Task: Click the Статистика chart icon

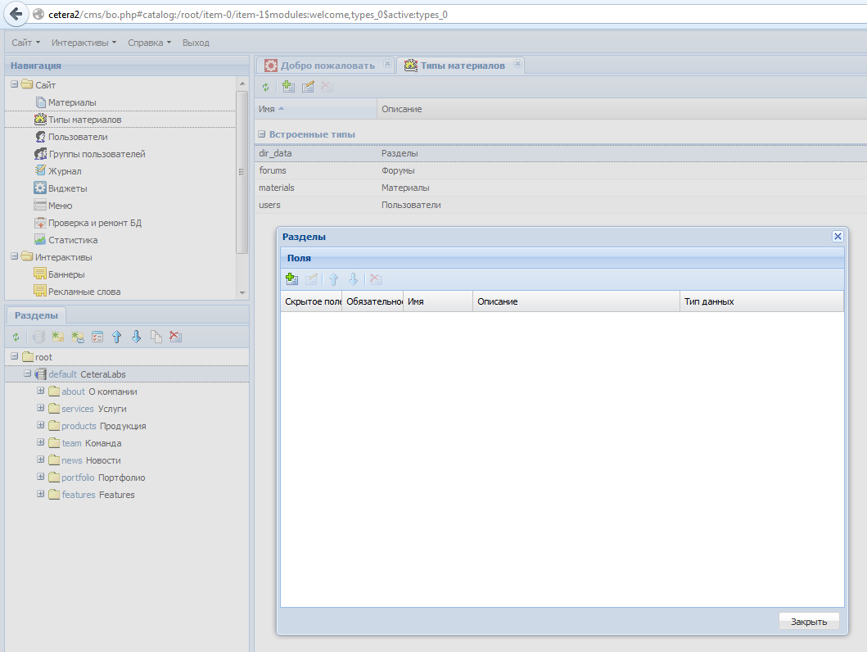Action: pyautogui.click(x=40, y=240)
